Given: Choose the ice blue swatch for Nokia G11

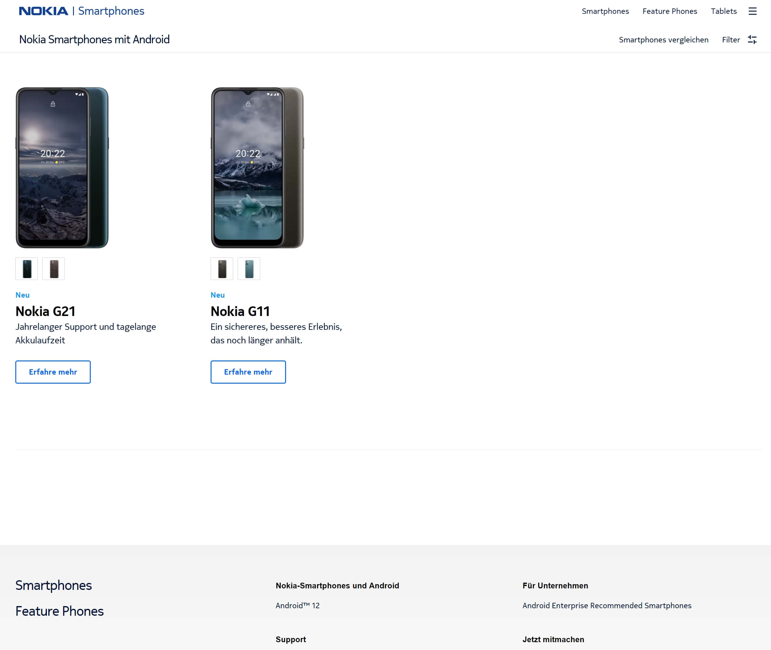Looking at the screenshot, I should click(249, 268).
